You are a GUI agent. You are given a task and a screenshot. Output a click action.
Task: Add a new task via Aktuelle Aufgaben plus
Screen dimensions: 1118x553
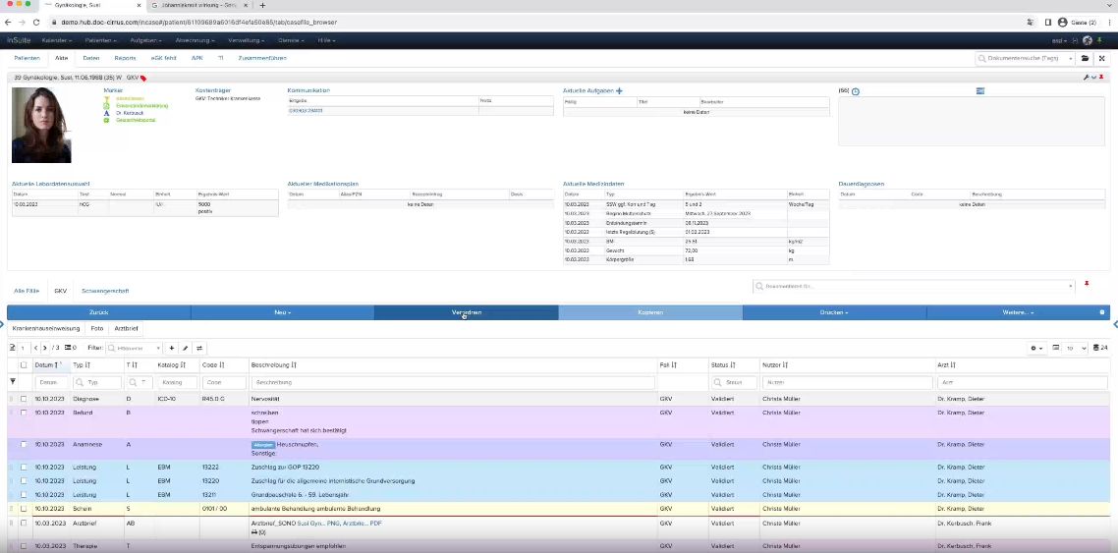[619, 90]
